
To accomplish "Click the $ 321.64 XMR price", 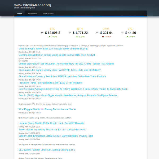I will click(x=107, y=33).
